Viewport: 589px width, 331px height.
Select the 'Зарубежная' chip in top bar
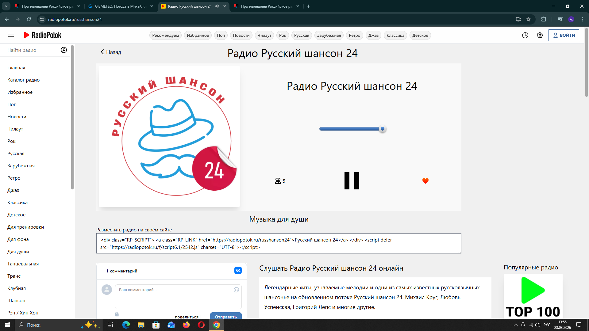(329, 35)
